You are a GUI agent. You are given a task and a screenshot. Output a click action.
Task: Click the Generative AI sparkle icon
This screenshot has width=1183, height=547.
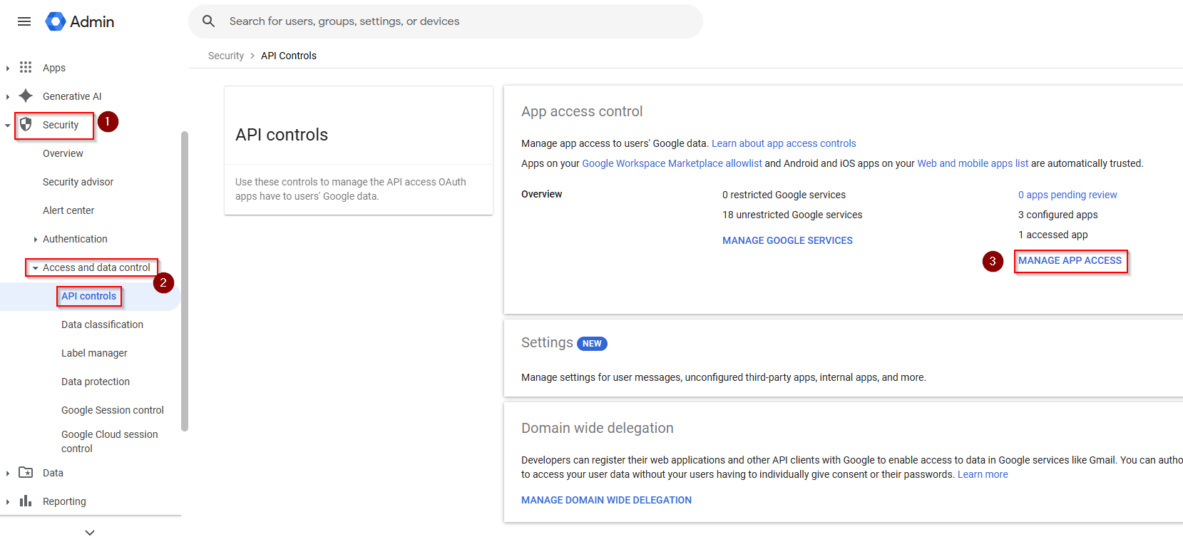(26, 96)
